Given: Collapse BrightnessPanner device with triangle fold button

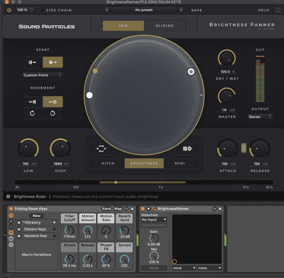Looking at the screenshot, I should (148, 209).
